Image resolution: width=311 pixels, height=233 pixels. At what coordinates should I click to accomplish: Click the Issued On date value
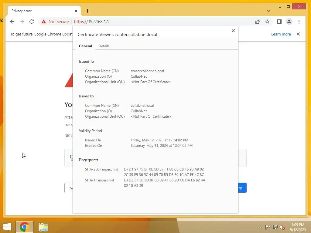click(x=159, y=140)
